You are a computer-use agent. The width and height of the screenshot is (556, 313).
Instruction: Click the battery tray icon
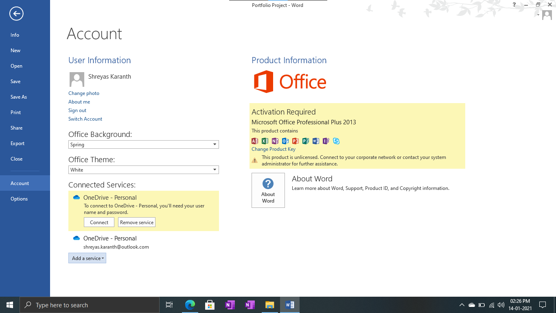click(x=482, y=305)
